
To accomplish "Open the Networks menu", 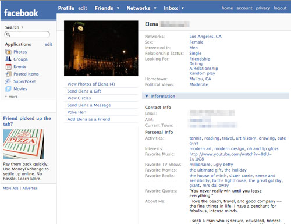I will click(139, 8).
